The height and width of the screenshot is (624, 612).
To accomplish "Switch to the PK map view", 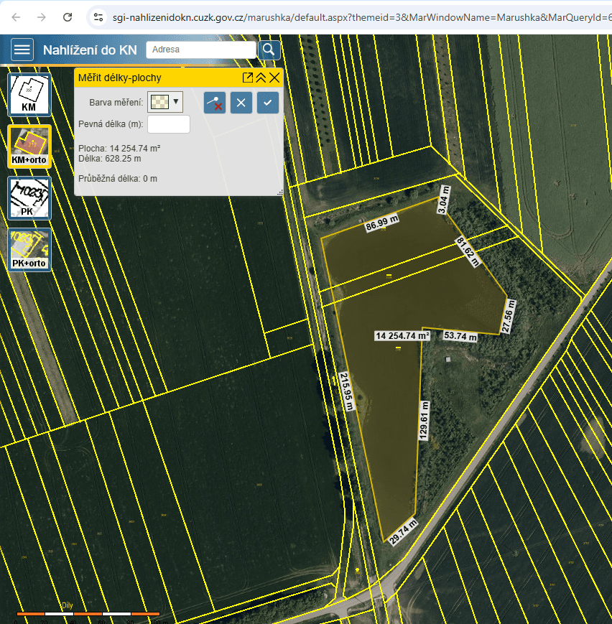I will click(29, 197).
